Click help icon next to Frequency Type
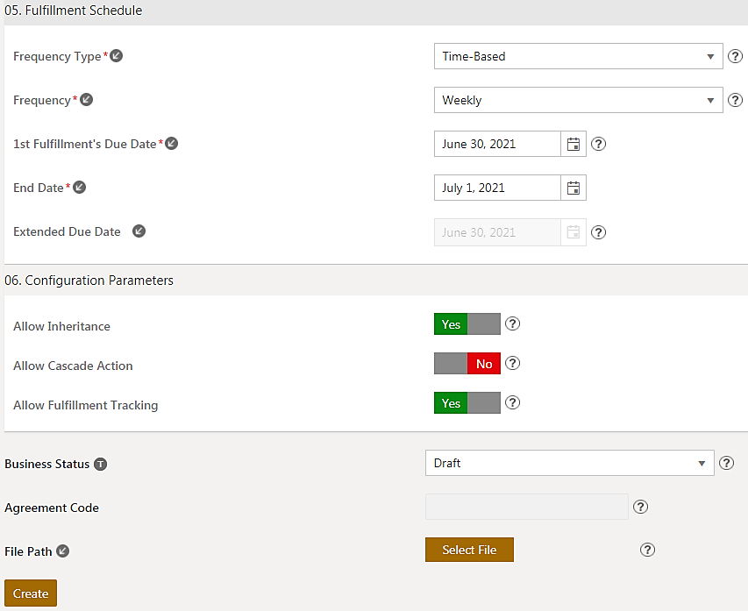The image size is (748, 611). tap(736, 56)
